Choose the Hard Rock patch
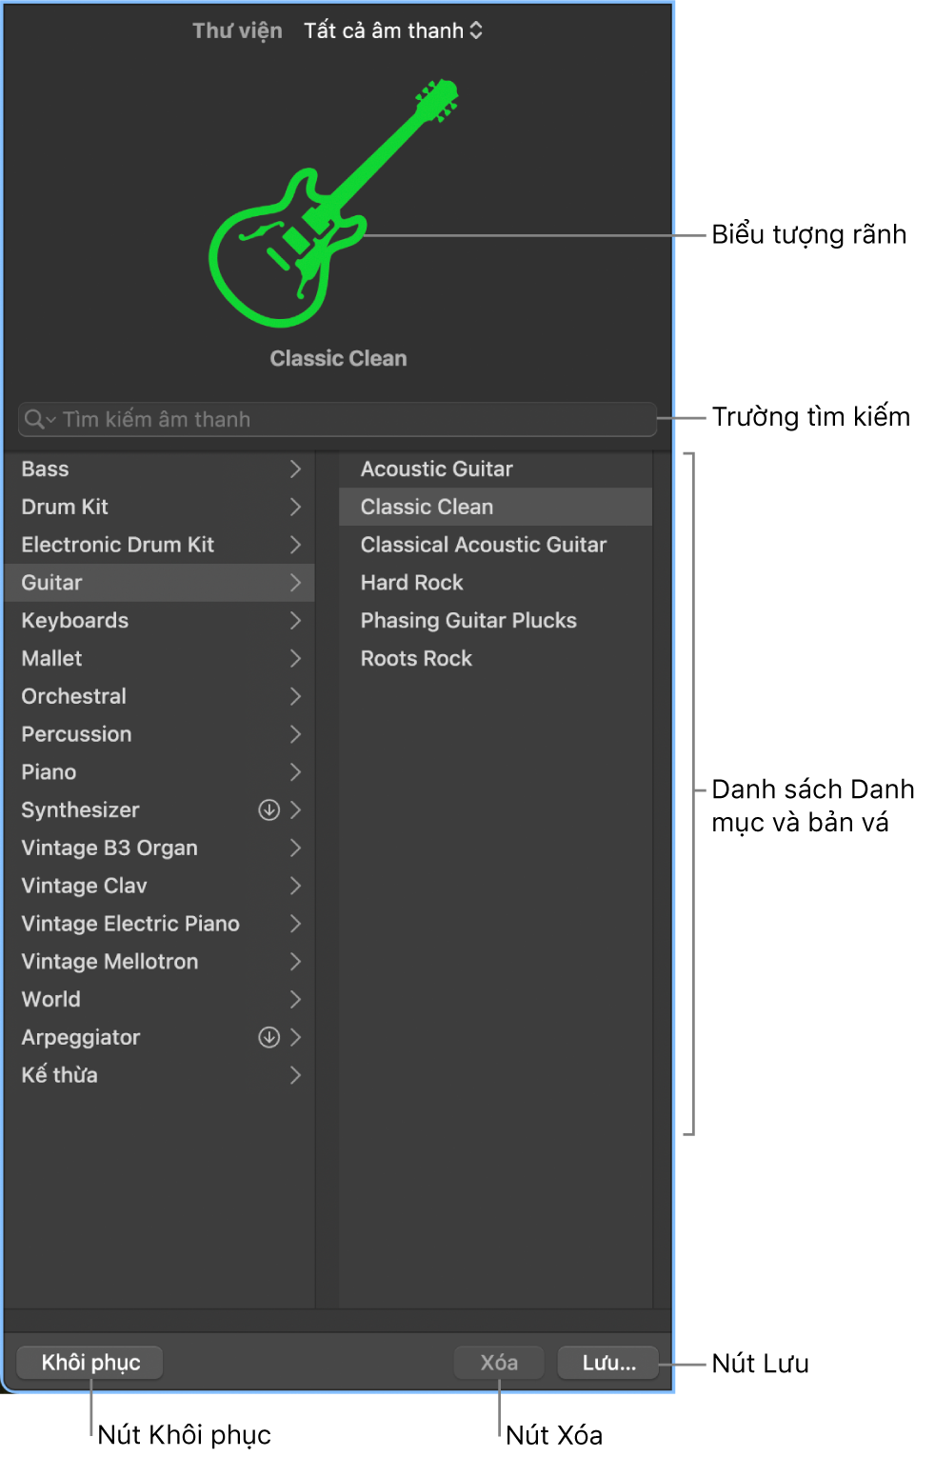Image resolution: width=935 pixels, height=1457 pixels. click(412, 583)
